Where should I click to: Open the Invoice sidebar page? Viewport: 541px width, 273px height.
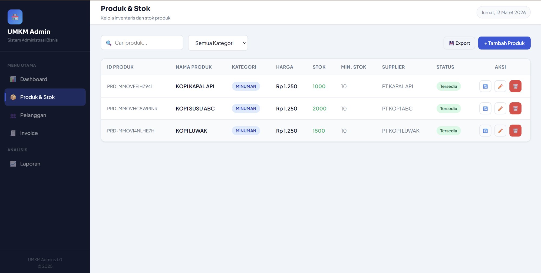[29, 133]
